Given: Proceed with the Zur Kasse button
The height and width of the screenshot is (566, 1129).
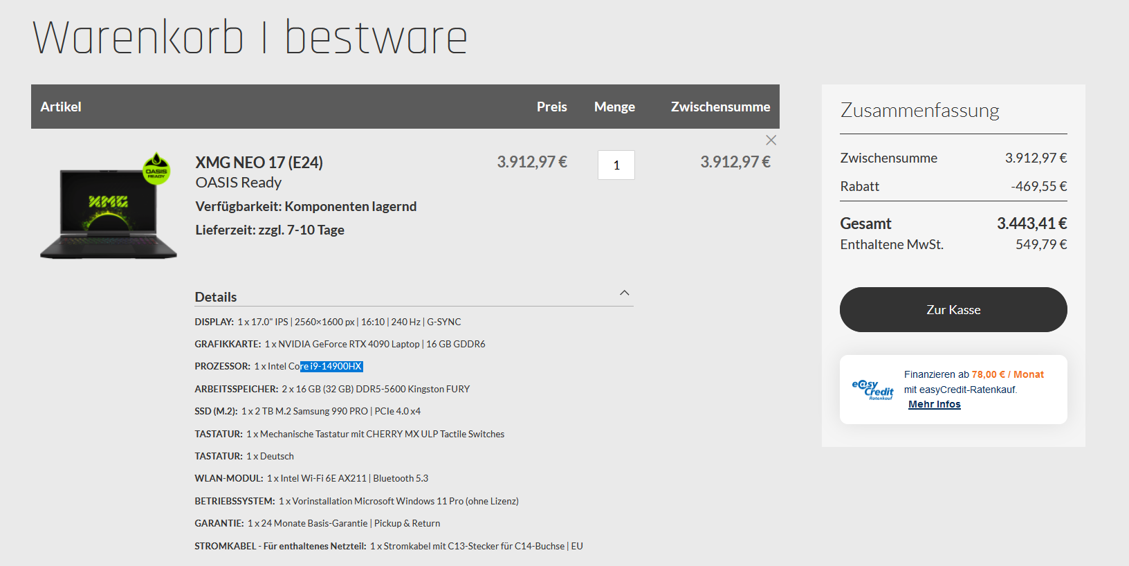Looking at the screenshot, I should point(953,309).
